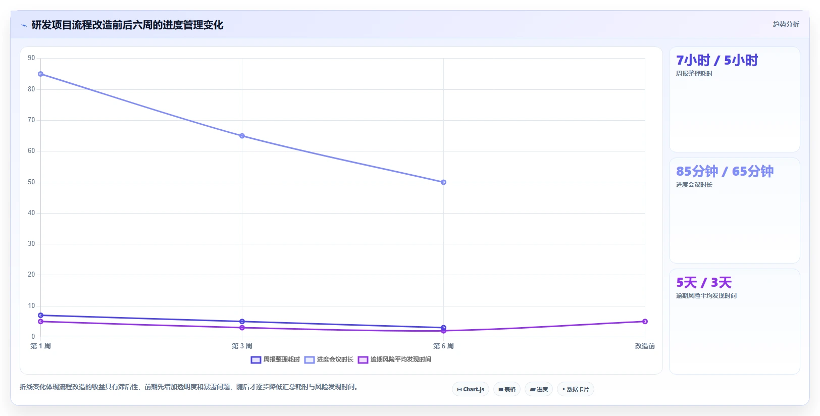This screenshot has width=820, height=416.
Task: Toggle the 进度会议时长 legend swatch
Action: (310, 360)
